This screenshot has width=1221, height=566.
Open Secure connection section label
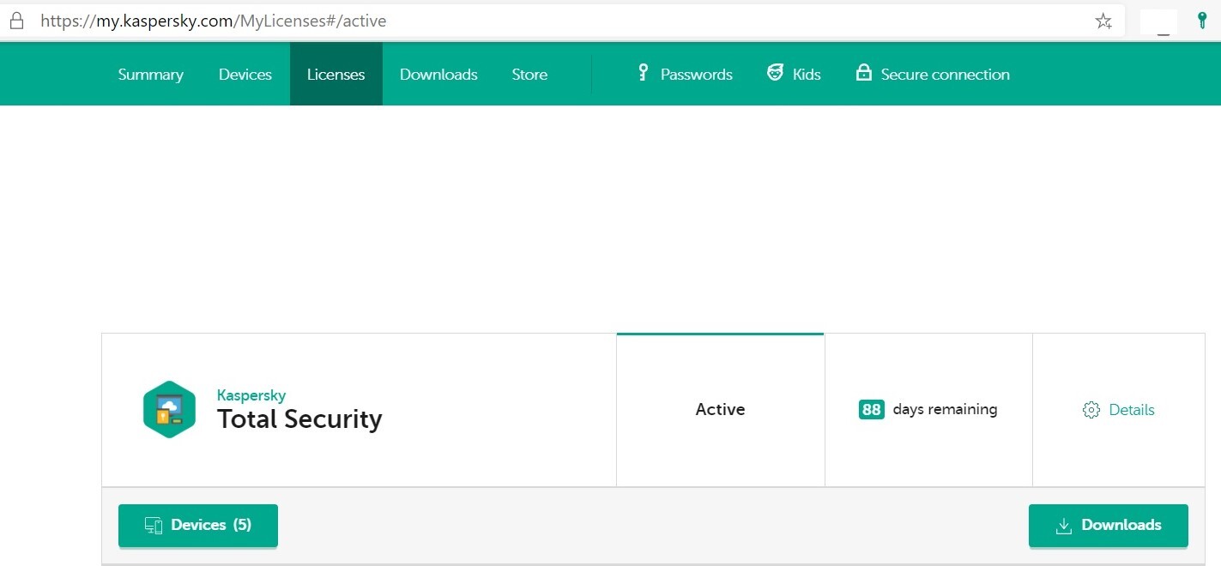click(946, 75)
